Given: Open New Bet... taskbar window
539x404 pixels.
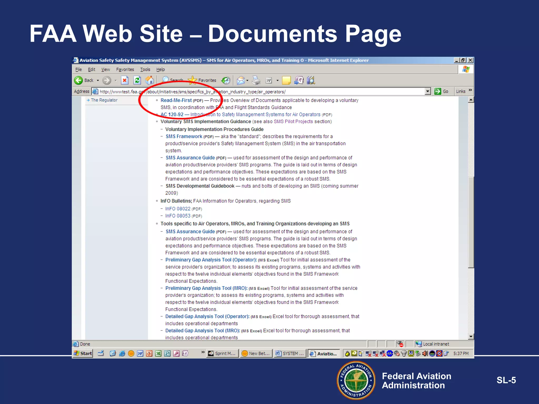Looking at the screenshot, I should click(256, 353).
